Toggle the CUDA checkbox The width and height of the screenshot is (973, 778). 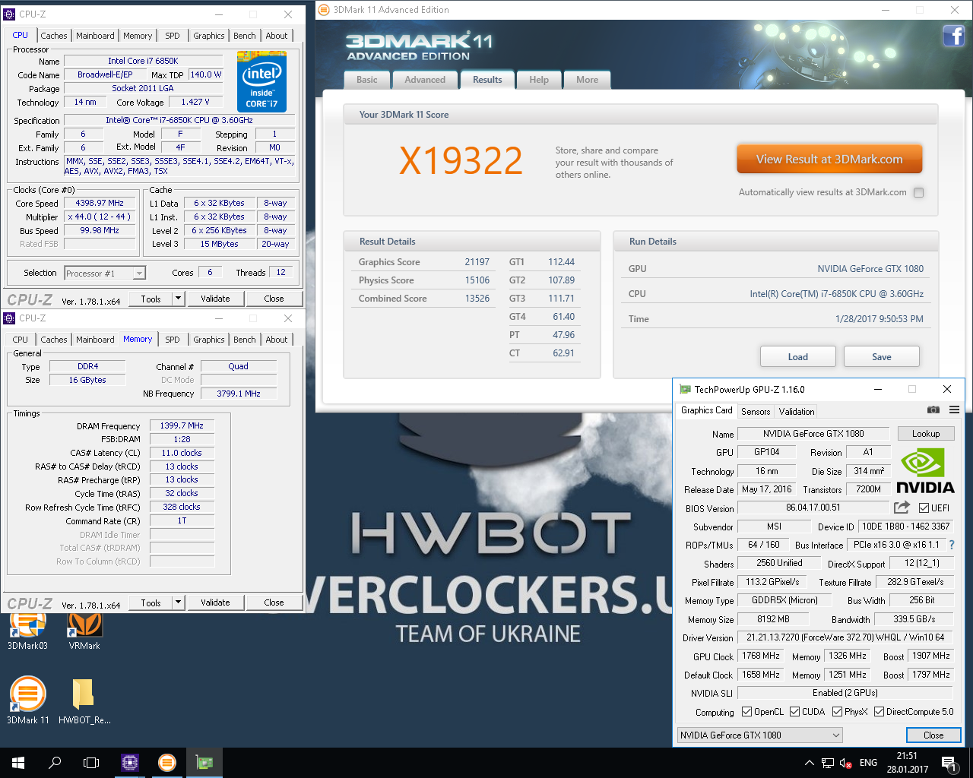tap(794, 712)
